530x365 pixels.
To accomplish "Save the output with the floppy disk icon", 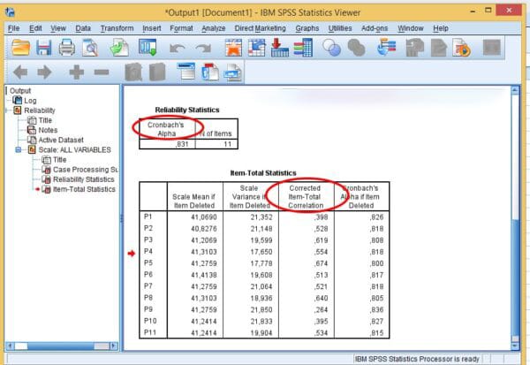I will coord(44,48).
